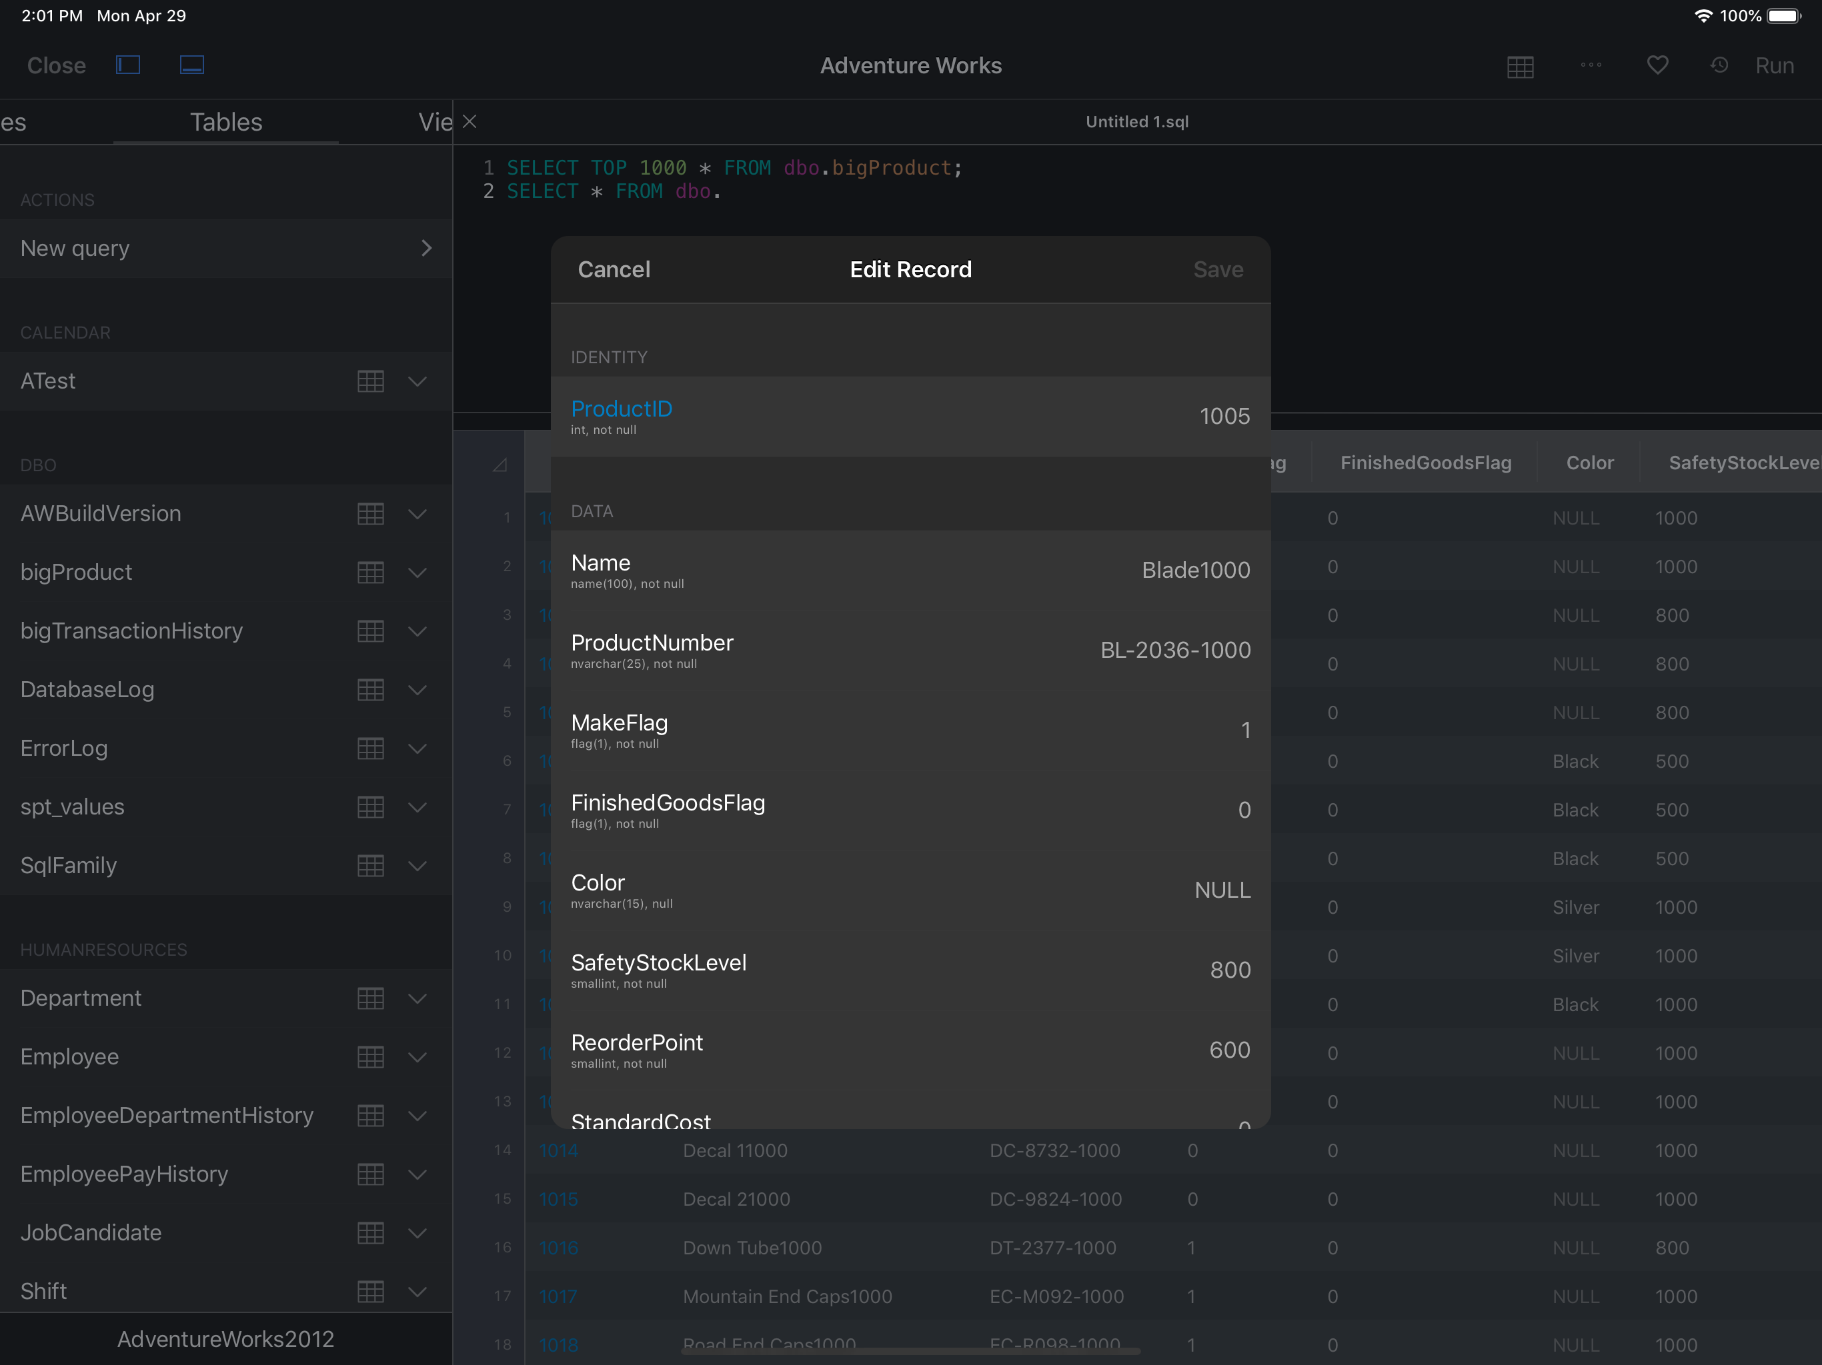Viewport: 1822px width, 1365px height.
Task: Open table grid icon for ATest
Action: click(x=371, y=381)
